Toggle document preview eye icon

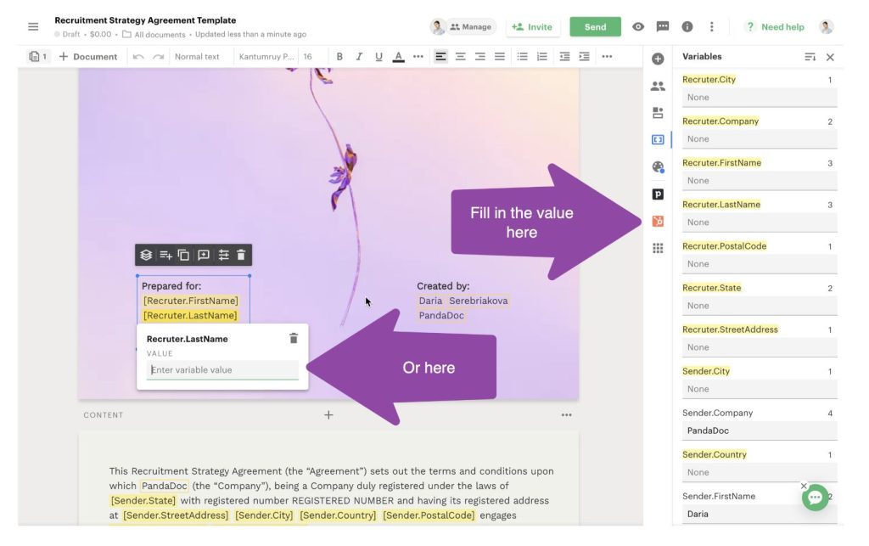pos(638,27)
